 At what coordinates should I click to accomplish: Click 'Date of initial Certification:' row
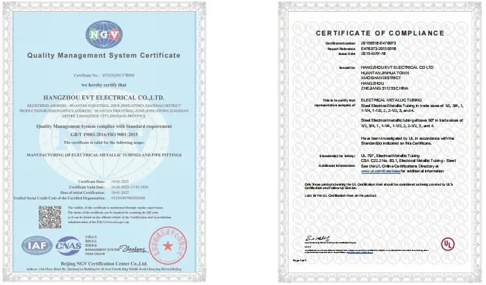tap(94, 193)
